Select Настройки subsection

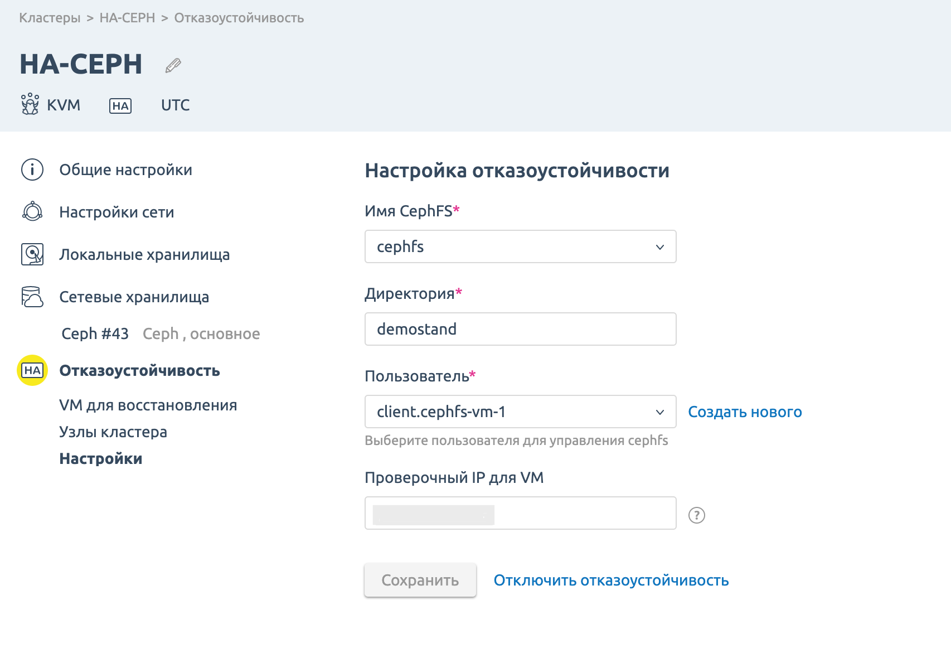pos(101,458)
